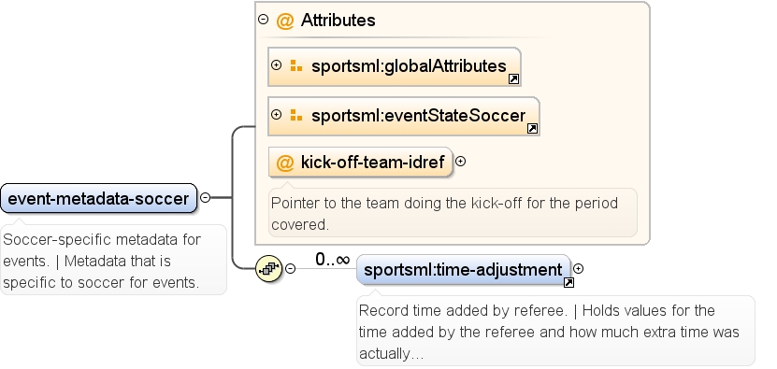Expand the kick-off-team-idref attribute details
The image size is (777, 369).
[460, 161]
